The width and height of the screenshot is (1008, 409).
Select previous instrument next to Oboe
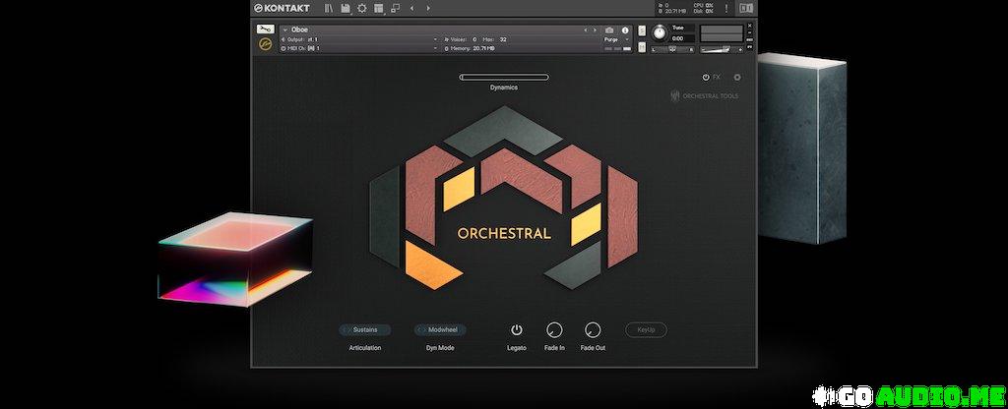click(x=586, y=30)
